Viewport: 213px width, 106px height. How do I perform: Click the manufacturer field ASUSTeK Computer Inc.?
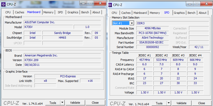tap(62, 22)
